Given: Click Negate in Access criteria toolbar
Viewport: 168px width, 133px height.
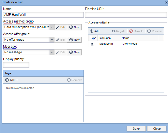Looking at the screenshot, I should [x=118, y=31].
